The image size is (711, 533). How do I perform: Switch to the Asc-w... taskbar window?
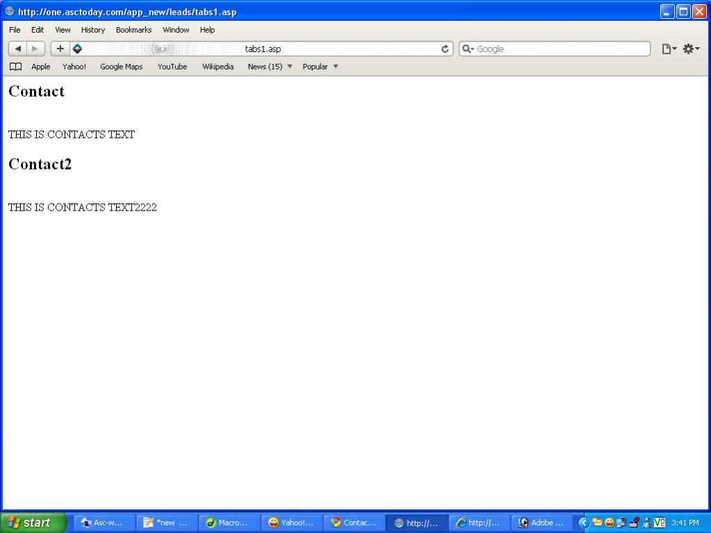tap(104, 523)
